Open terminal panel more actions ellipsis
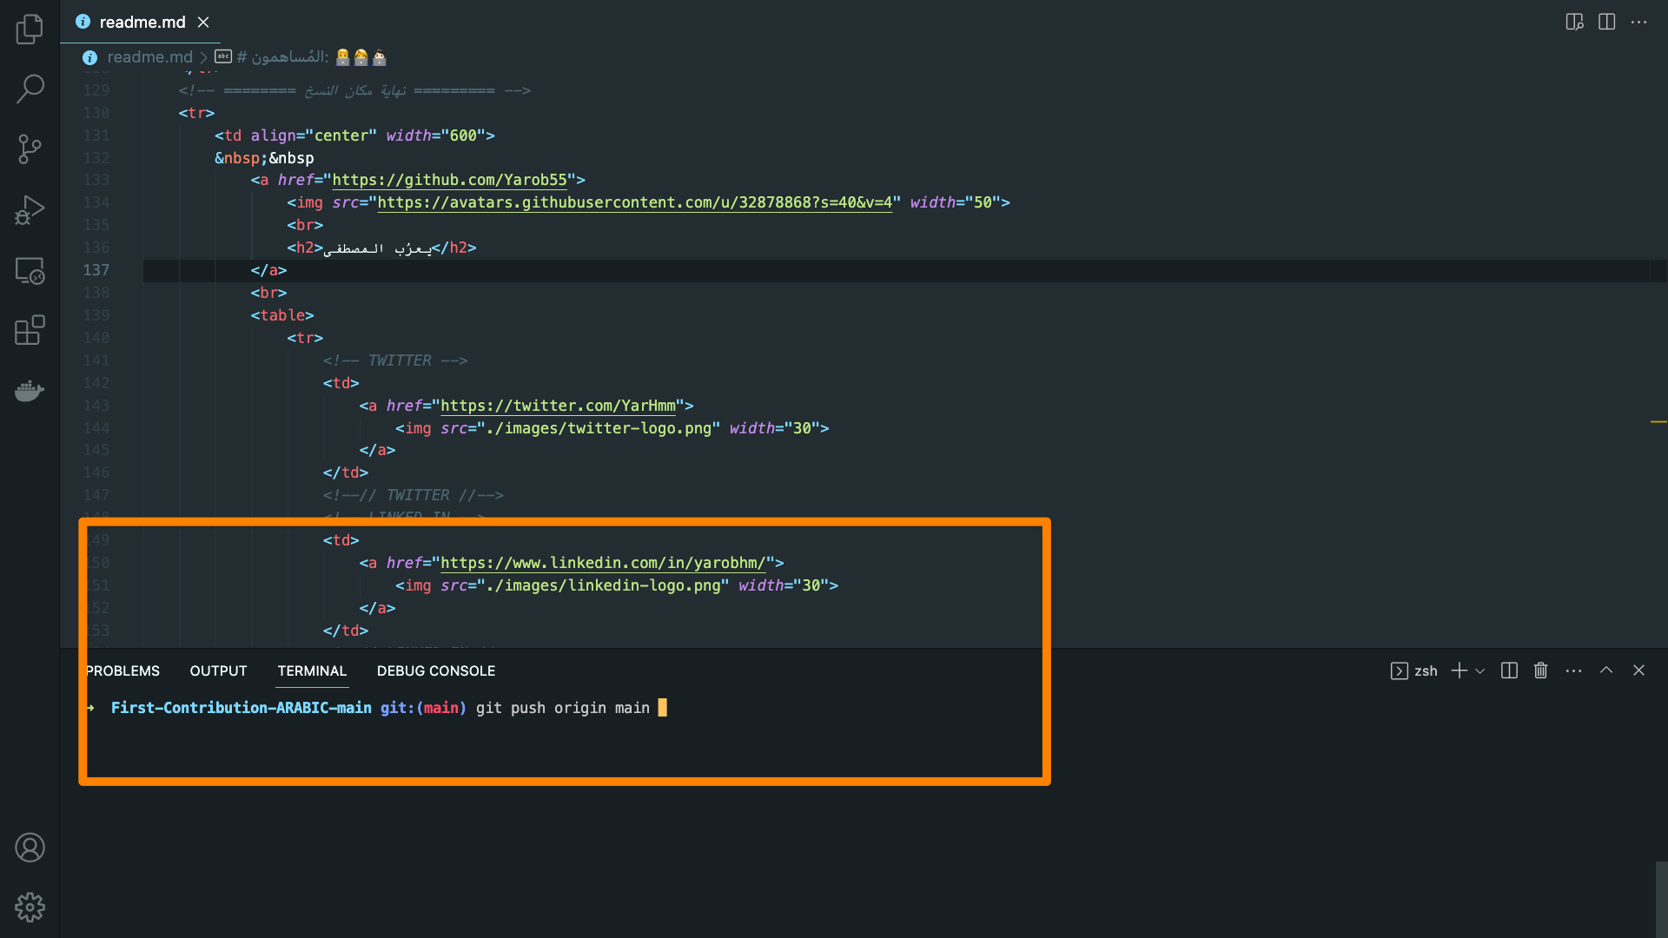Viewport: 1668px width, 938px height. tap(1573, 670)
